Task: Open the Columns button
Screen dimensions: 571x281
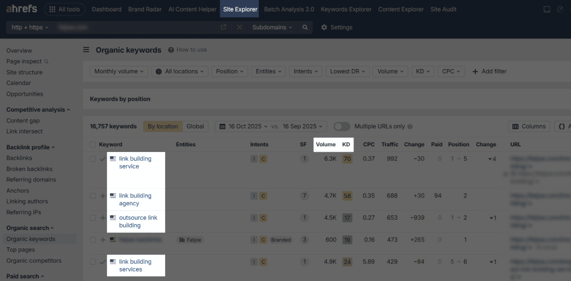Action: (x=529, y=126)
